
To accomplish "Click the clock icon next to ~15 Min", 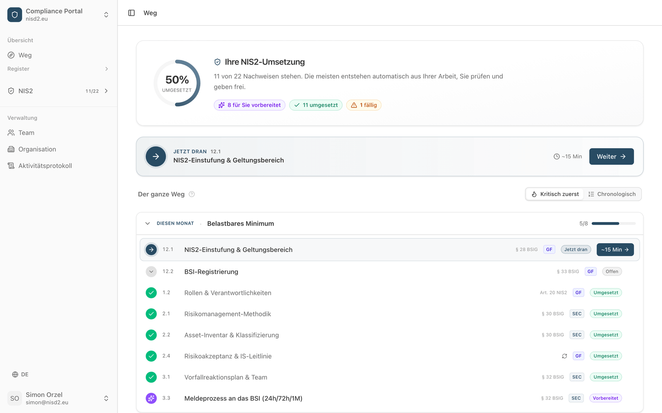I will tap(556, 157).
